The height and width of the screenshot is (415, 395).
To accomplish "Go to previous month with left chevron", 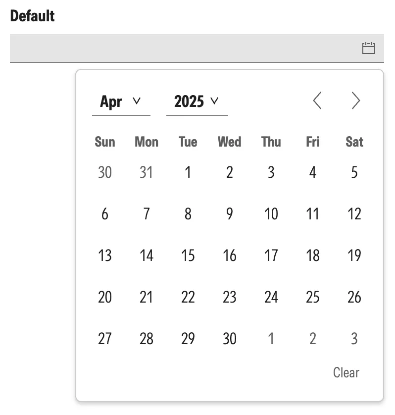I will pyautogui.click(x=317, y=101).
